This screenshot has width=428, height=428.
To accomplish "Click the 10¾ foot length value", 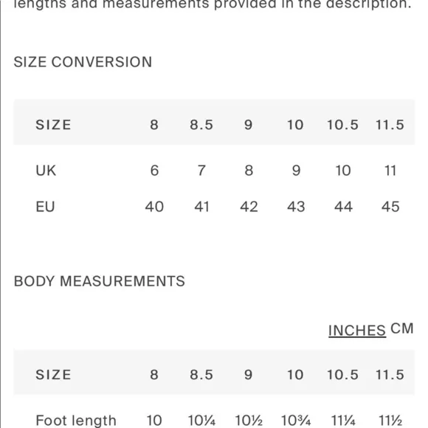I will pyautogui.click(x=296, y=421).
